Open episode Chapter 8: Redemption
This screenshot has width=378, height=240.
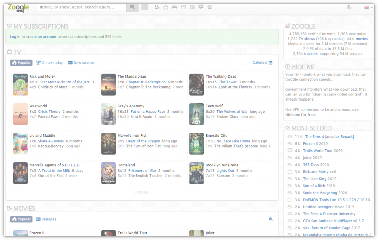[x=146, y=82]
